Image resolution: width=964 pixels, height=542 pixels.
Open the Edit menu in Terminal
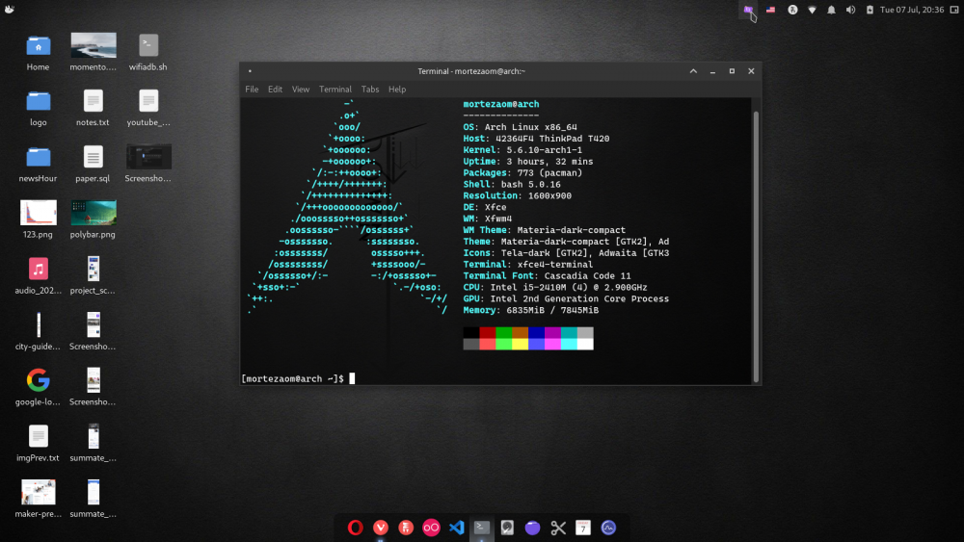(x=275, y=89)
